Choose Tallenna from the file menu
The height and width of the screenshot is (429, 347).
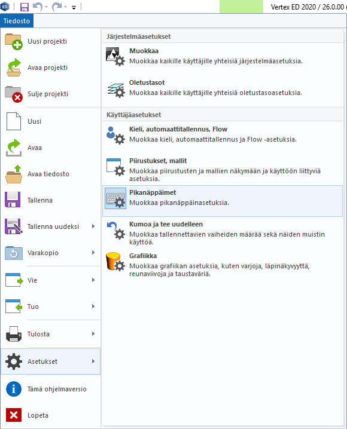pos(51,200)
